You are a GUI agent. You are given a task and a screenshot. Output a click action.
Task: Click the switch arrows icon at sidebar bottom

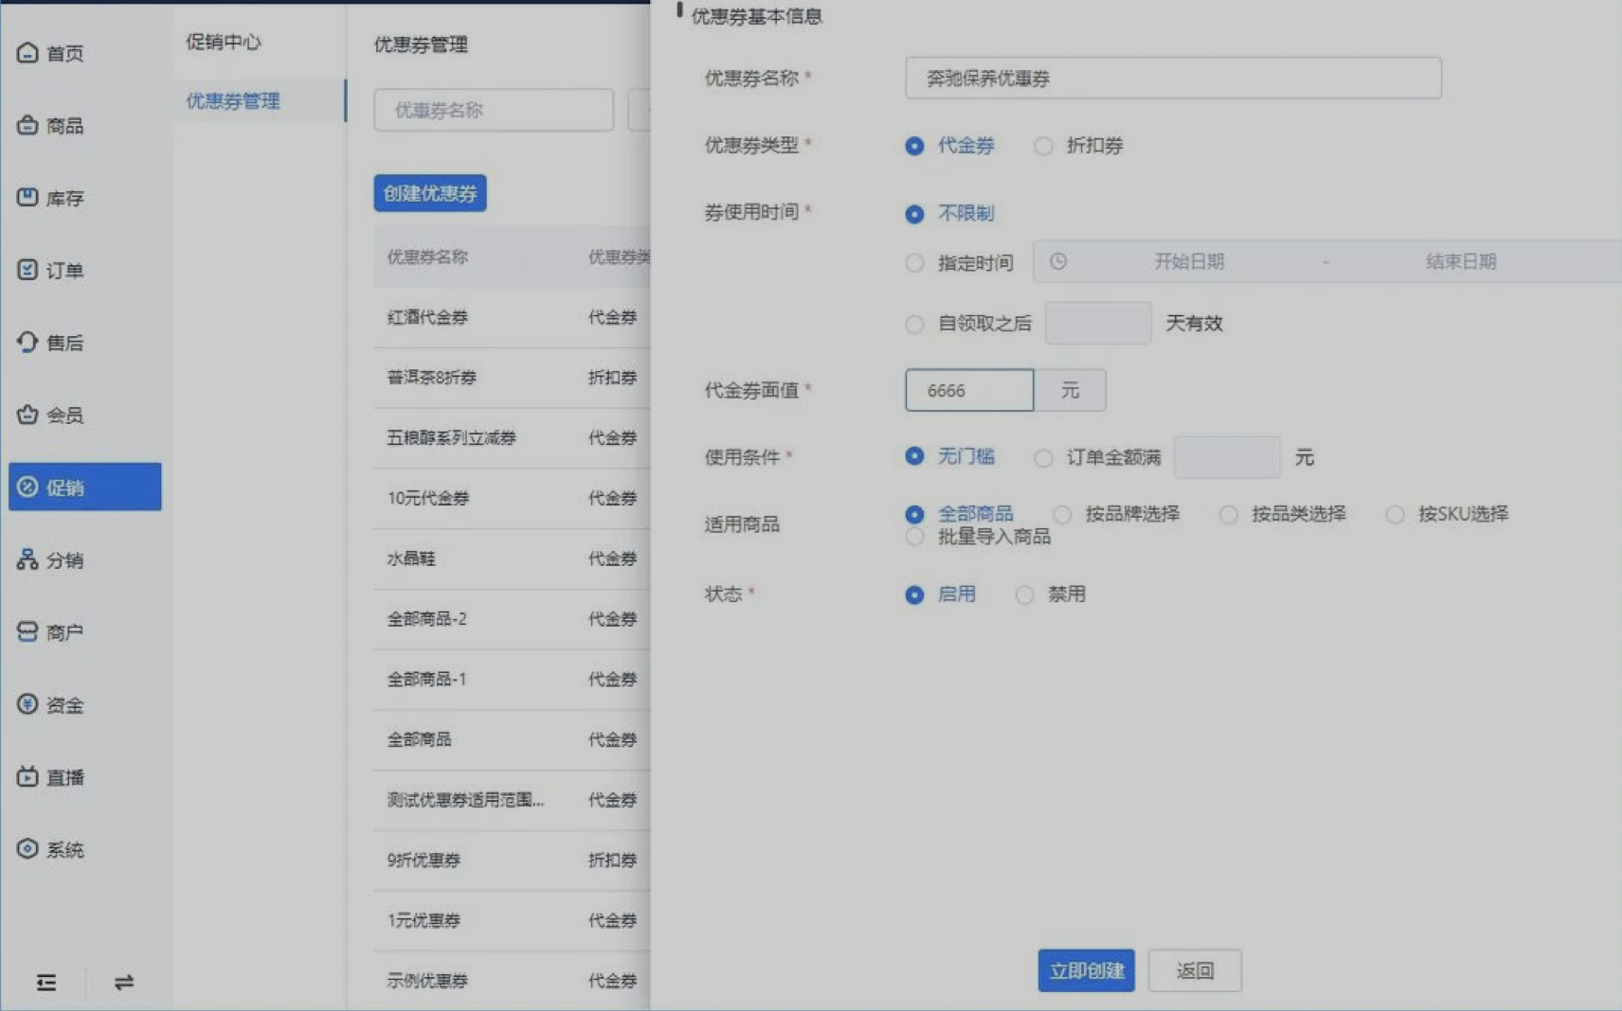point(124,982)
